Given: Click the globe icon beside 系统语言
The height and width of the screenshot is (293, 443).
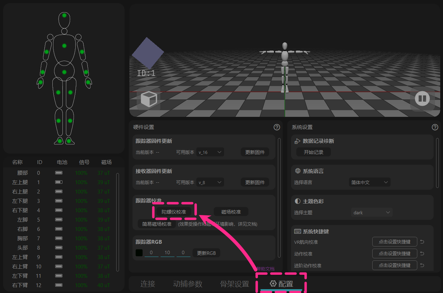Looking at the screenshot, I should click(x=297, y=171).
